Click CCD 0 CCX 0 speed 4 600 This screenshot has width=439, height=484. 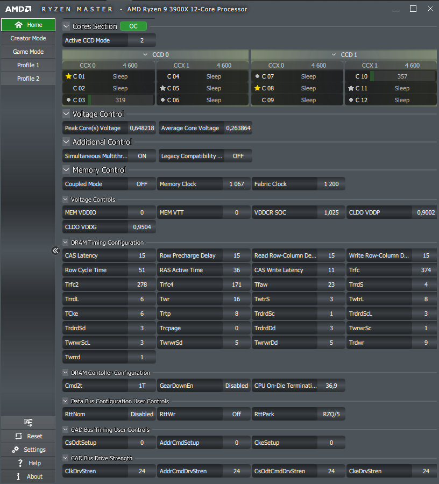tap(130, 66)
